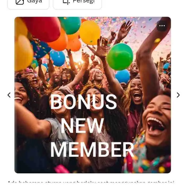
Task: Click the red balloon at image top
Action: [44, 29]
